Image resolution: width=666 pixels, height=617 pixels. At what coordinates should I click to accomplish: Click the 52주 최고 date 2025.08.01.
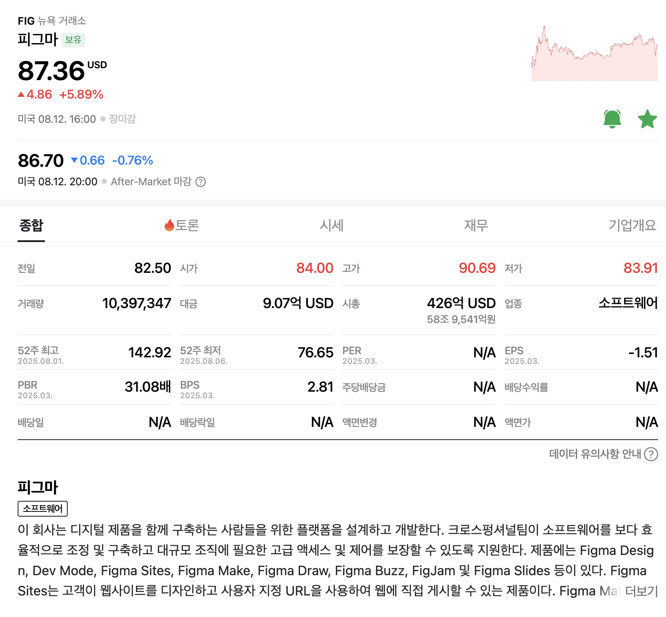(41, 361)
